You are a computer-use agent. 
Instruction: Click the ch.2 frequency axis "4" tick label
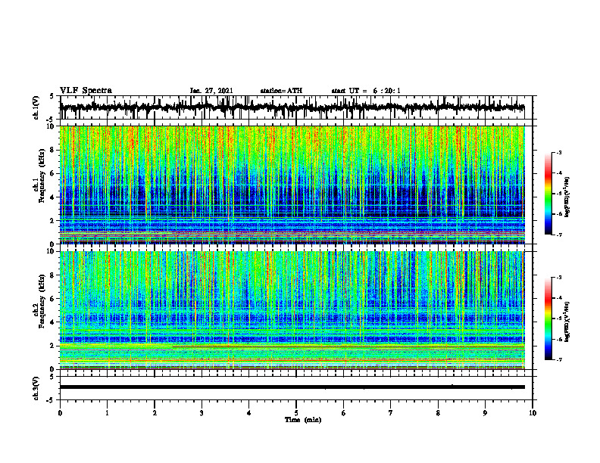(53, 322)
